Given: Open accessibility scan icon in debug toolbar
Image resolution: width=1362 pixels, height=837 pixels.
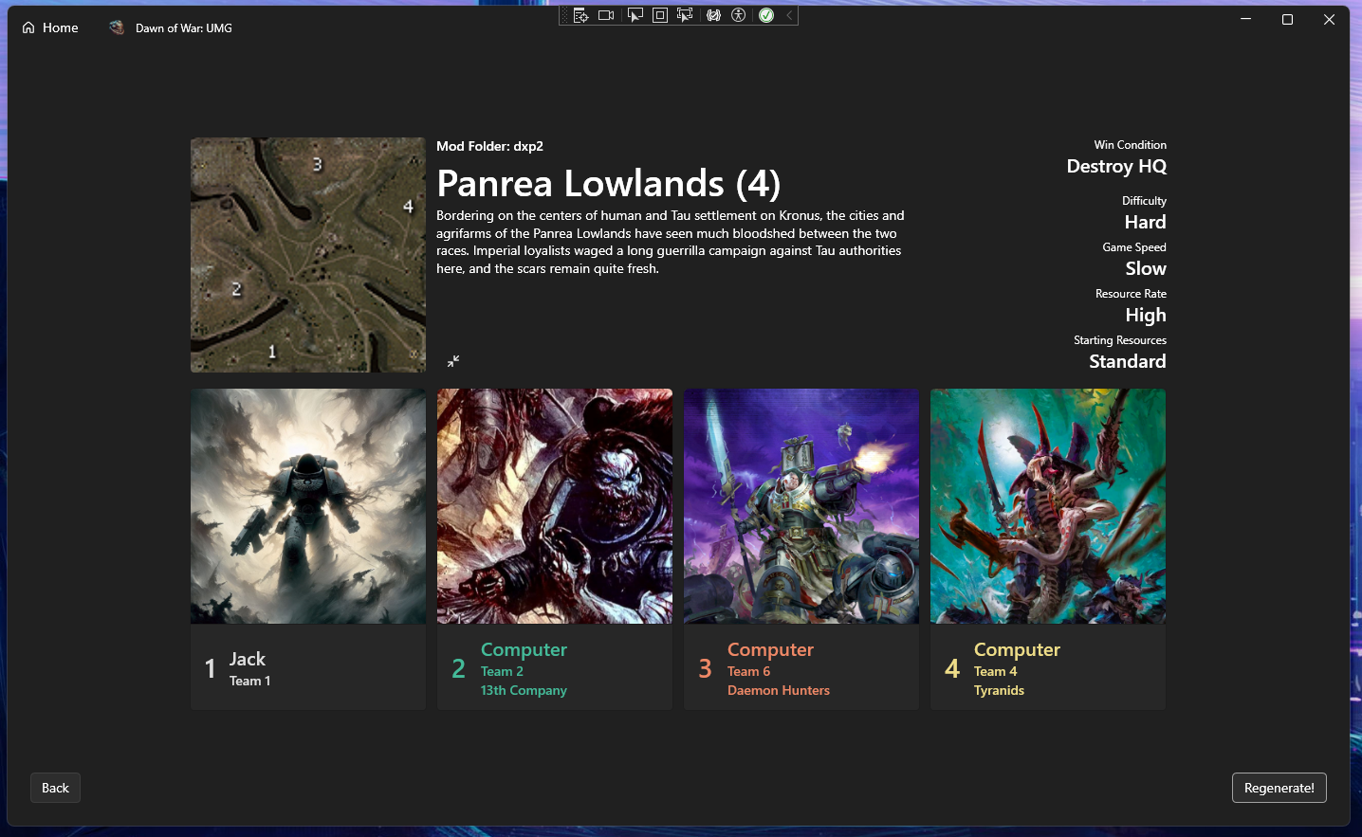Looking at the screenshot, I should tap(739, 15).
